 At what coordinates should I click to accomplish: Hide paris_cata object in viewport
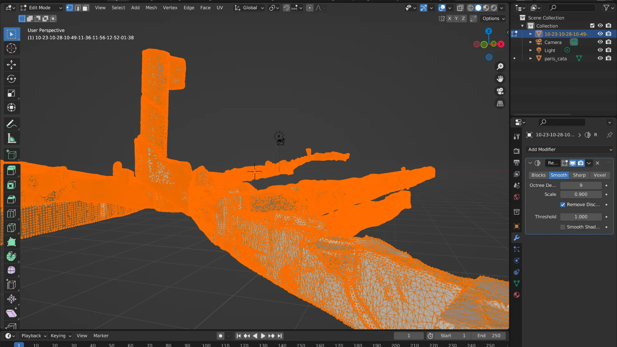(x=600, y=58)
